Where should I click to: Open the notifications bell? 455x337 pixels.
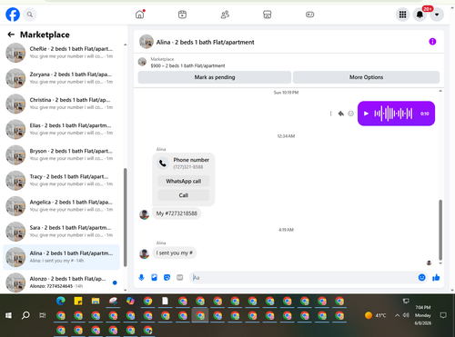pyautogui.click(x=420, y=15)
